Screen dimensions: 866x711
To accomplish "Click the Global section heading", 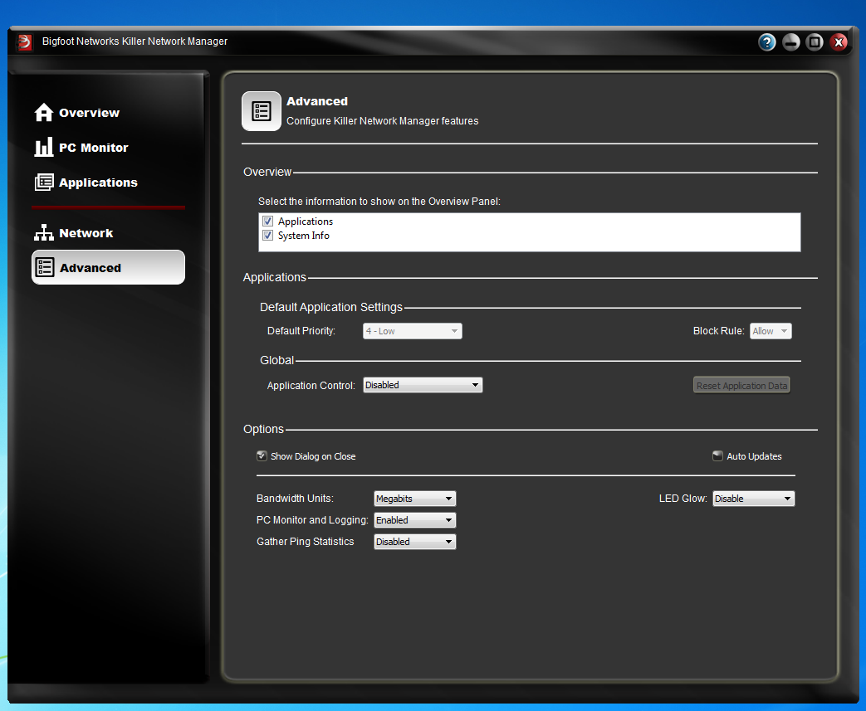I will click(276, 360).
